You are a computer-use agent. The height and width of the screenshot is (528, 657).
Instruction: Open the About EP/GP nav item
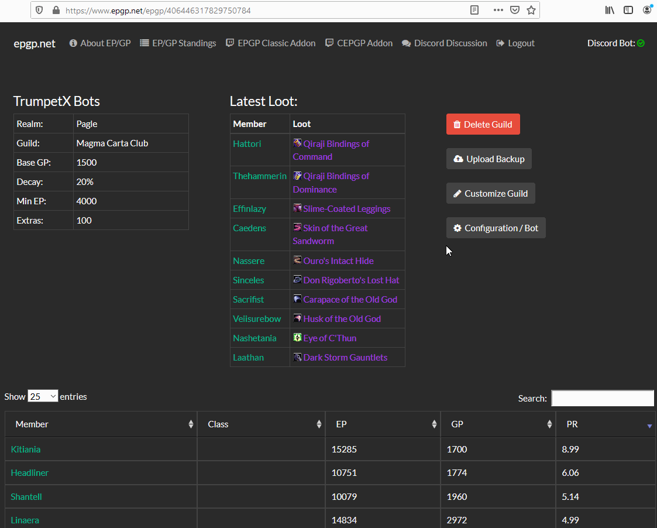[100, 43]
